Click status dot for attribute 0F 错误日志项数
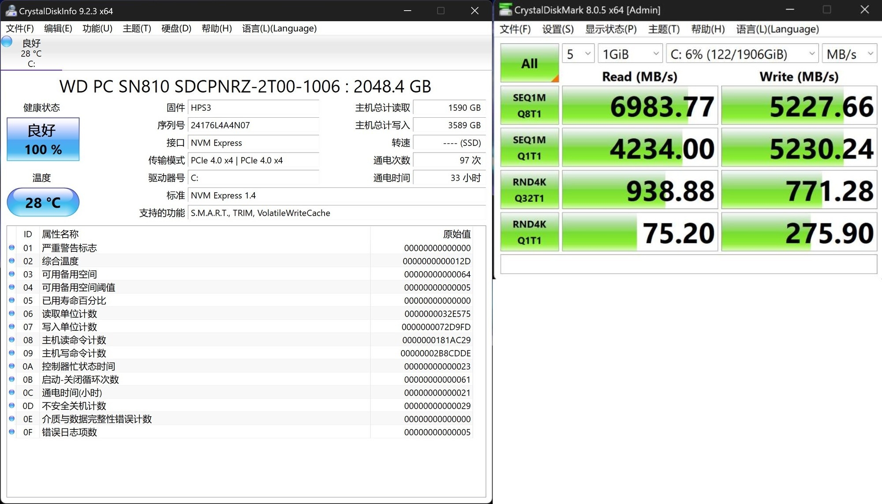 click(x=12, y=432)
